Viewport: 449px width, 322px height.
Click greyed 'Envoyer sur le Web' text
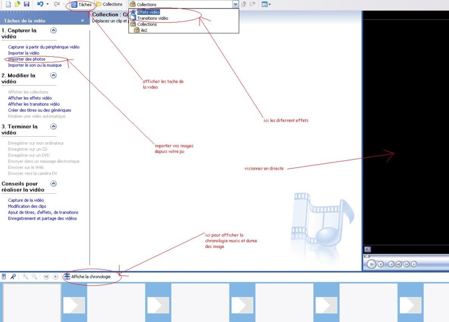(26, 167)
